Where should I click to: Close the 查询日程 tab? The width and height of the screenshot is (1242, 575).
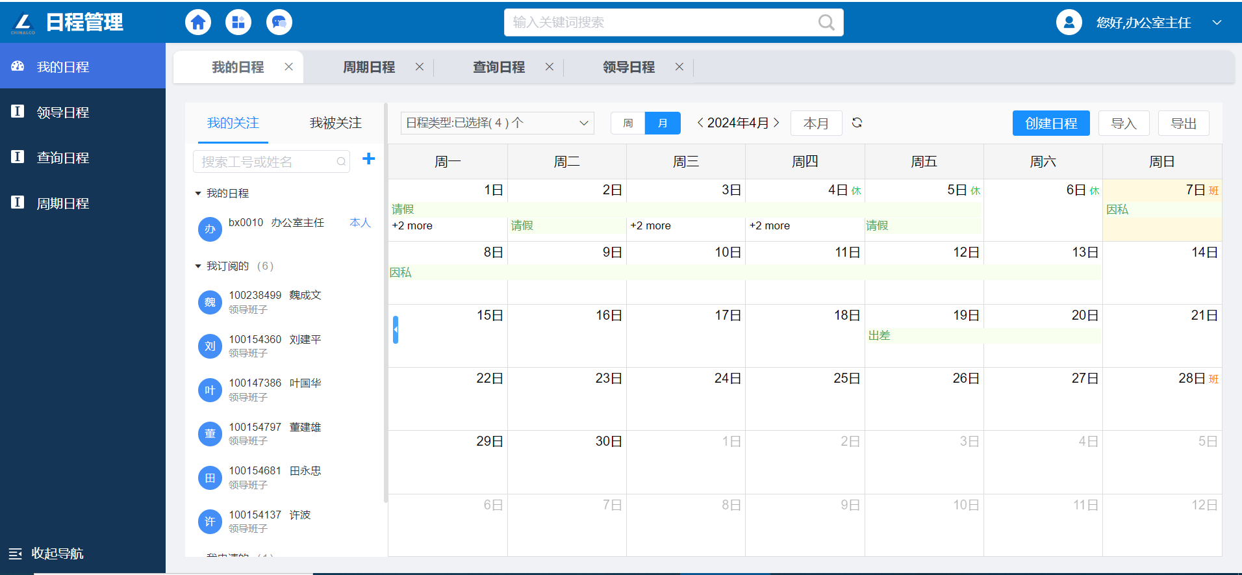point(550,67)
